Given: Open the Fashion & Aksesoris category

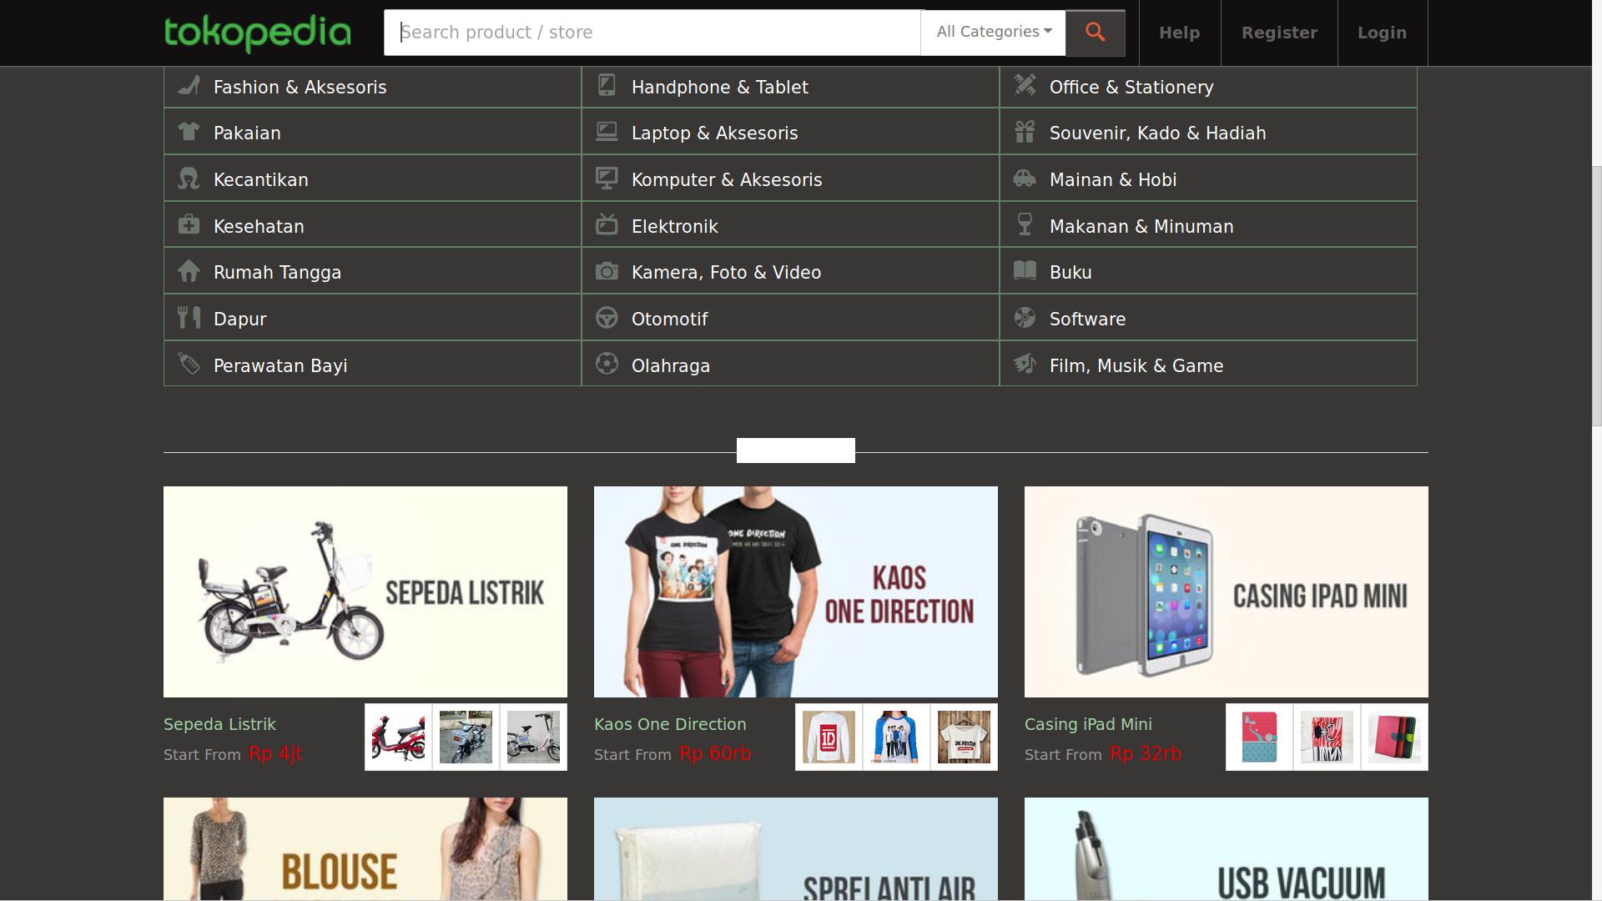Looking at the screenshot, I should click(x=372, y=87).
